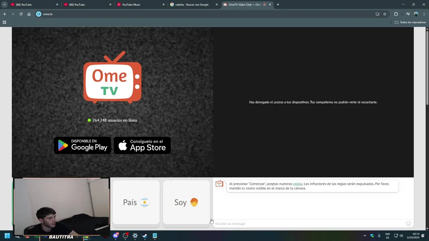Viewport: 429px width, 241px height.
Task: Click the 264.248 usuarios en línea text
Action: pos(115,120)
